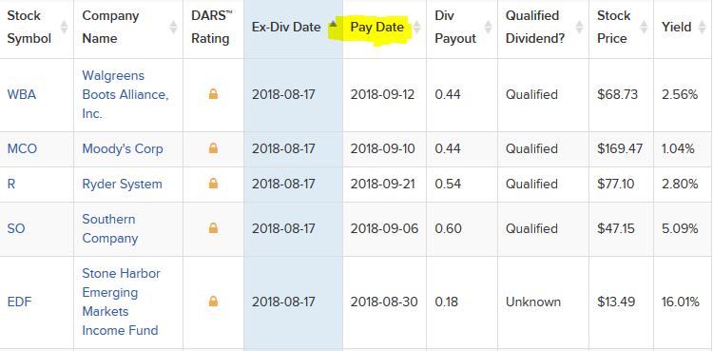Sort by the Stock Symbol column arrows
The image size is (713, 351).
[x=64, y=28]
